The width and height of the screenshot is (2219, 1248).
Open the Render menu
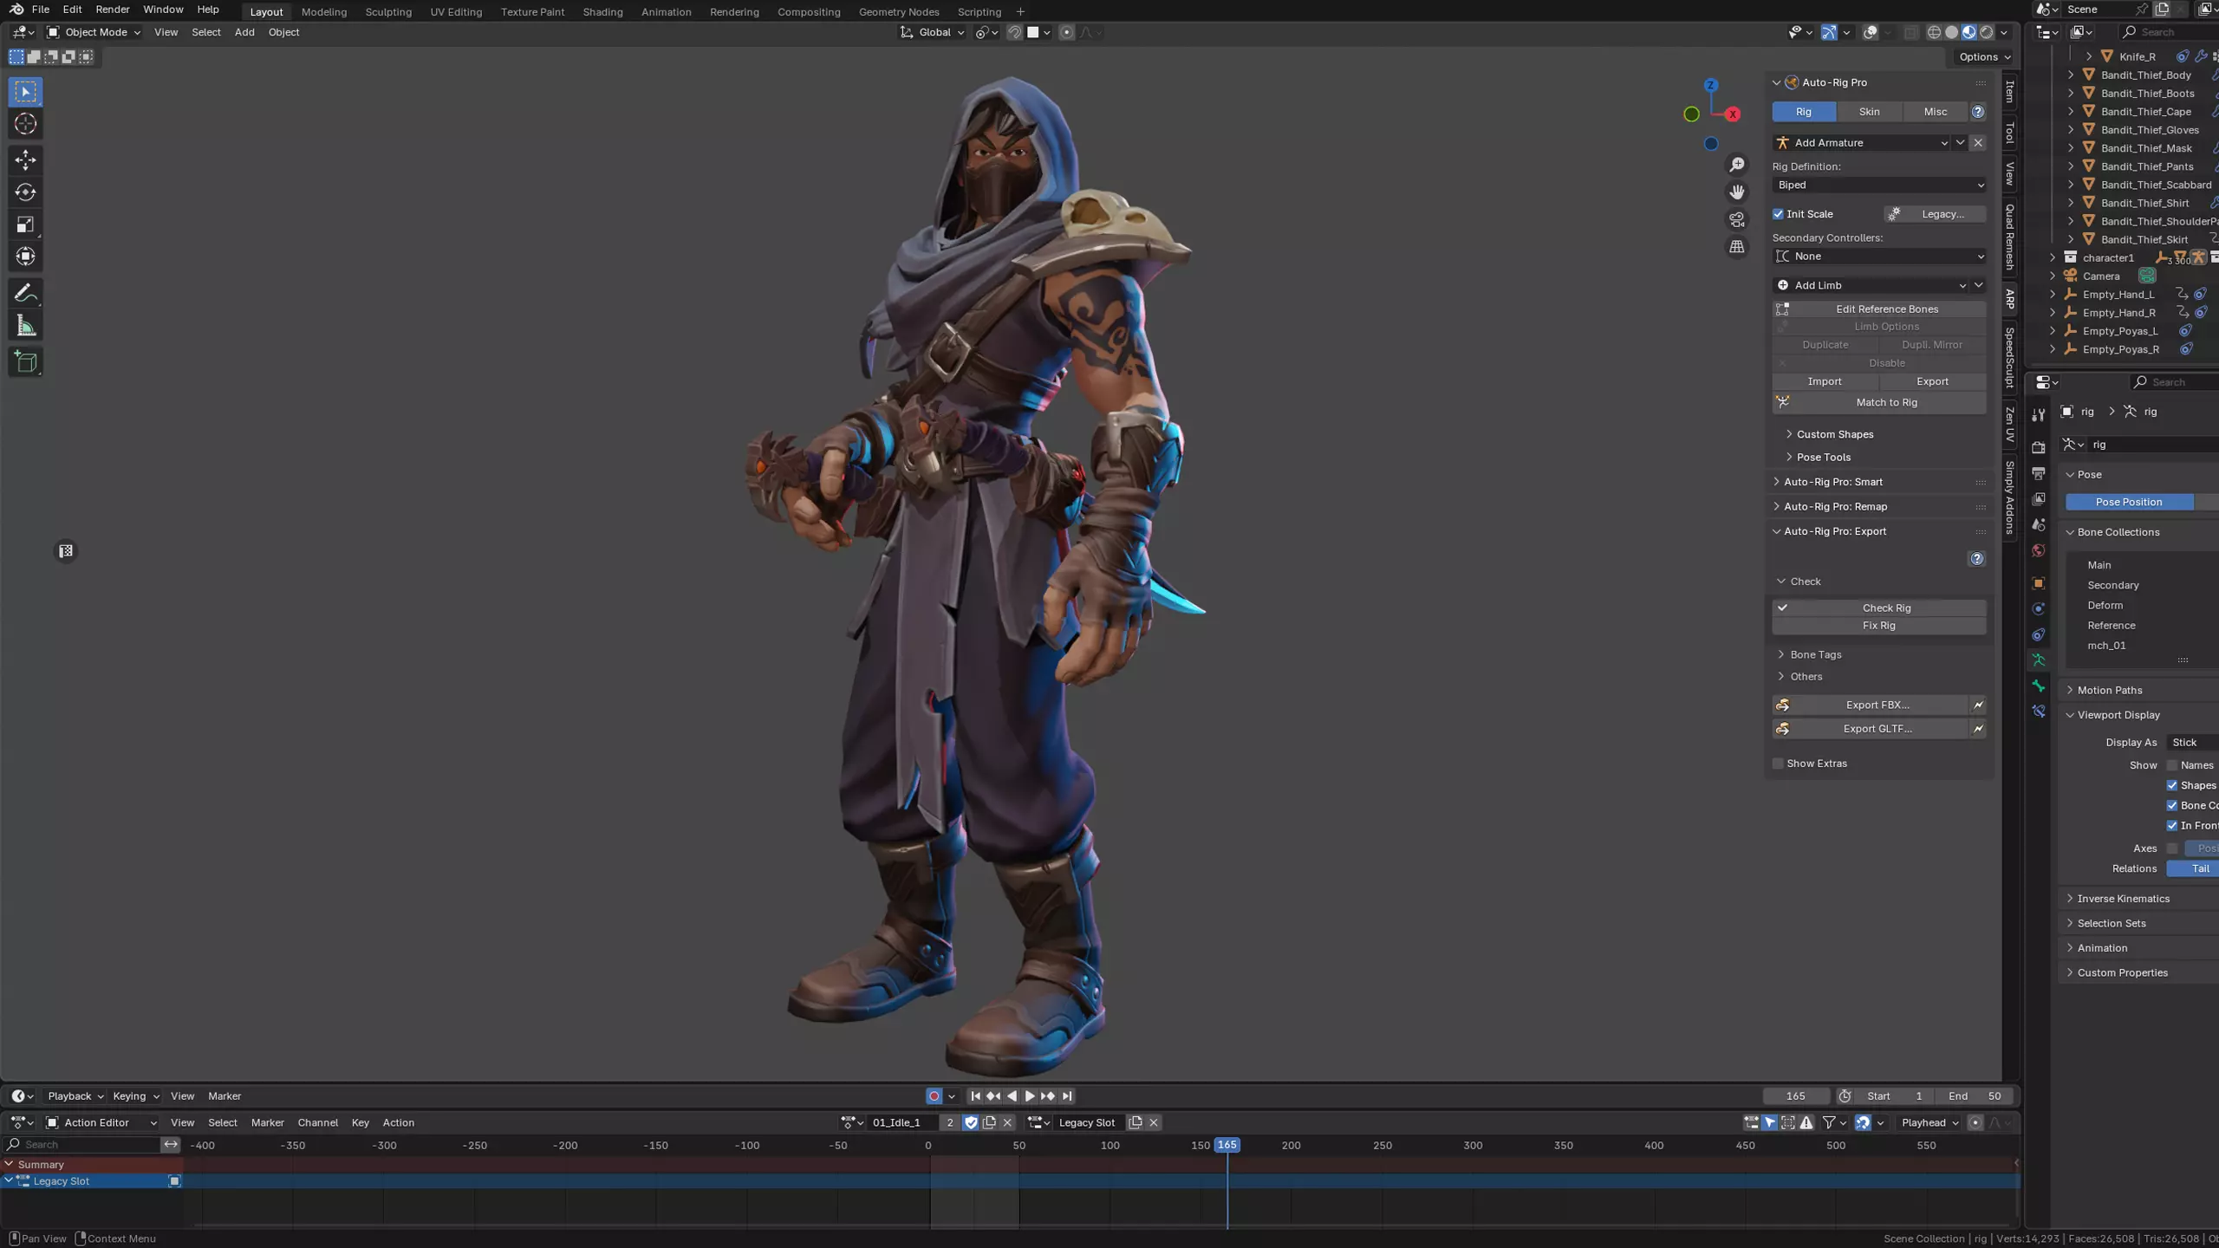[113, 10]
